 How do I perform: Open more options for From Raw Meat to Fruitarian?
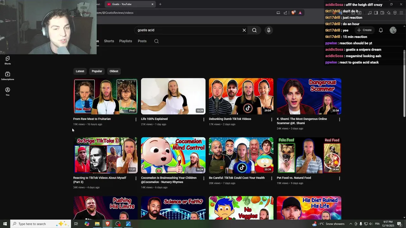pos(136,119)
